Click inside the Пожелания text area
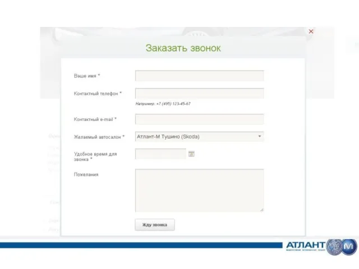This screenshot has width=359, height=269. pos(199,190)
